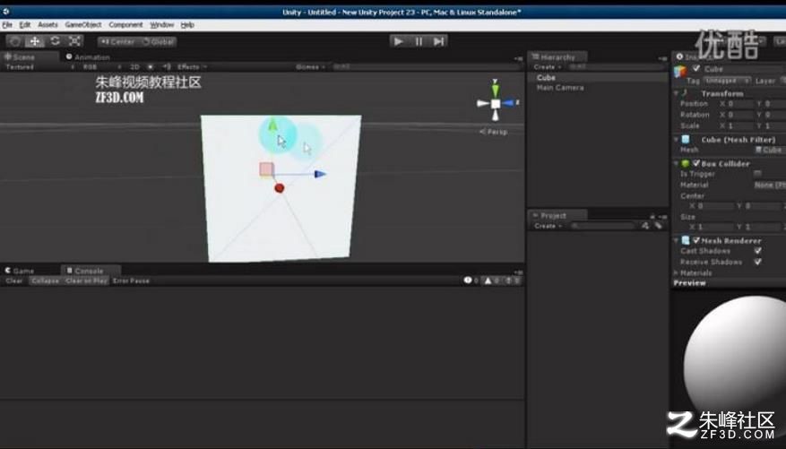Toggle scene lighting sun icon
786x449 pixels.
151,66
